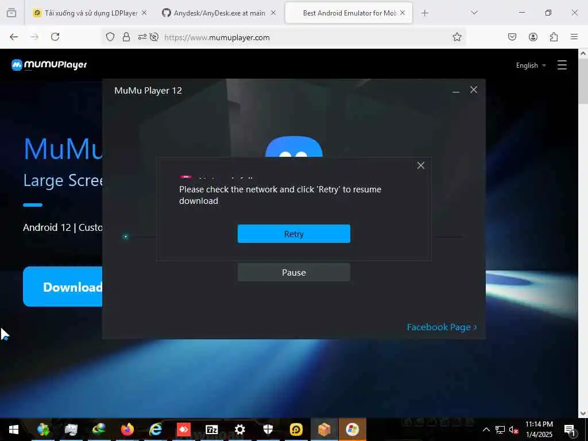Open the Facebook Page link
588x441 pixels.
click(442, 327)
